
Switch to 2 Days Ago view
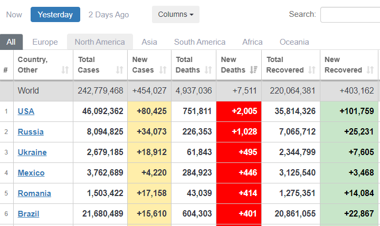pyautogui.click(x=109, y=15)
